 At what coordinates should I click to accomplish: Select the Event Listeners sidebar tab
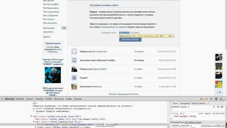coord(199,103)
